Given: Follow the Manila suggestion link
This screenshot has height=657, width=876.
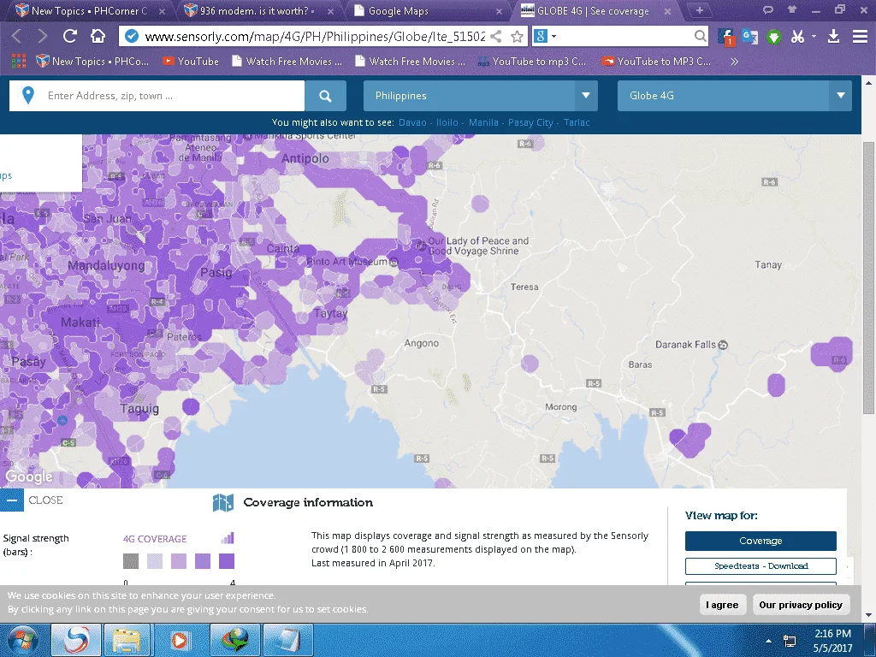Looking at the screenshot, I should tap(483, 122).
